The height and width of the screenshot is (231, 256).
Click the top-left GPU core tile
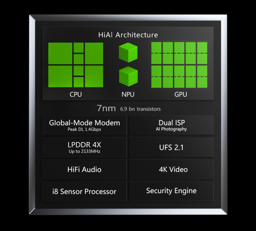156,47
